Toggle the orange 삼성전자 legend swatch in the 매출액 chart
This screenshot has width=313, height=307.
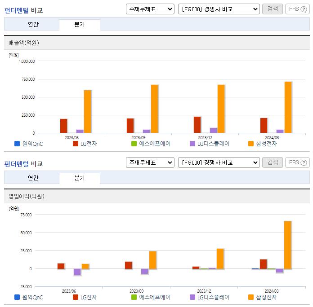click(251, 144)
